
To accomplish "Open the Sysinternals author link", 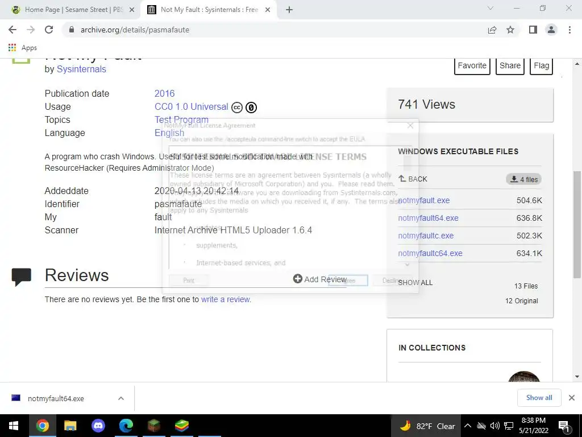I will coord(81,69).
